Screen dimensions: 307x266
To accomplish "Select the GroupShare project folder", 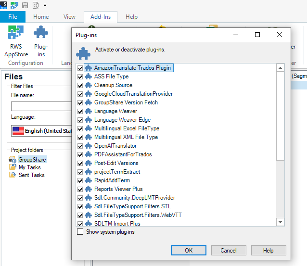I will coord(32,160).
